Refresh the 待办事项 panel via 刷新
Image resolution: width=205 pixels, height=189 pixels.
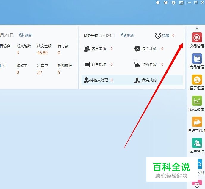pyautogui.click(x=127, y=35)
